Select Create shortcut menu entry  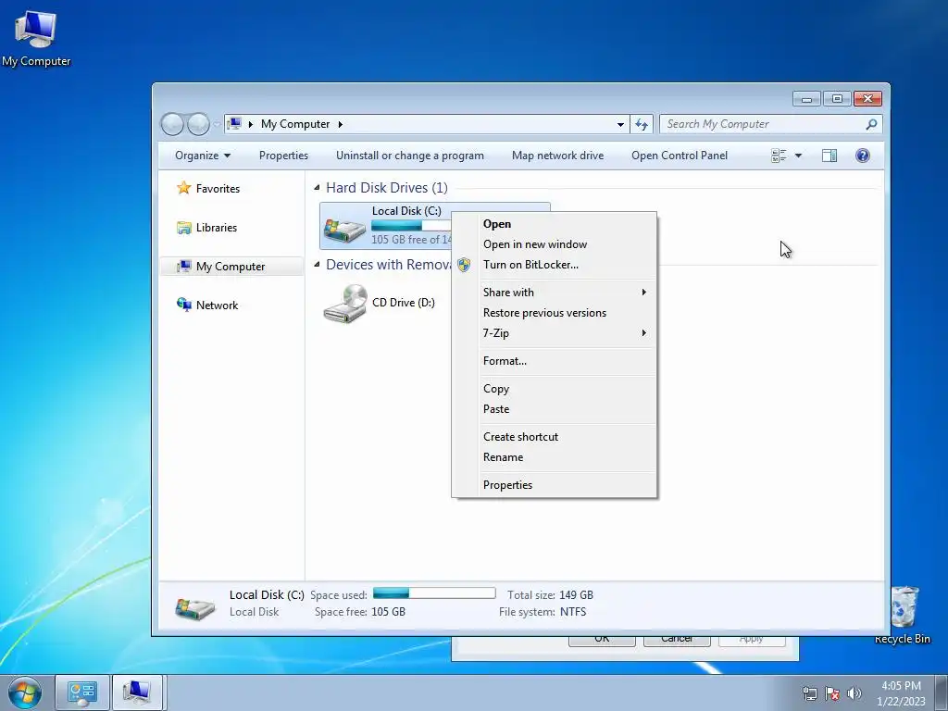[x=520, y=437]
